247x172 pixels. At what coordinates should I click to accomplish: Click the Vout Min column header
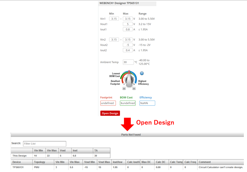click(90, 162)
